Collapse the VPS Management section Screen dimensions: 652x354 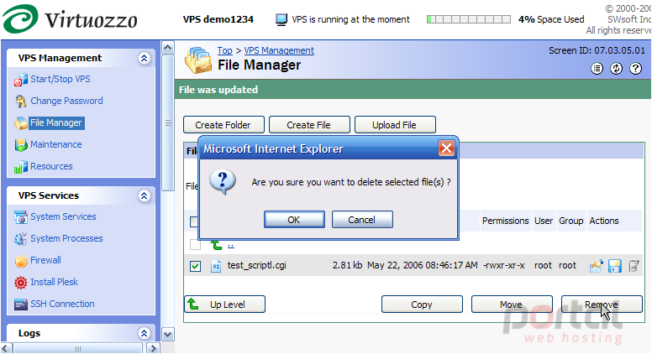tap(144, 59)
